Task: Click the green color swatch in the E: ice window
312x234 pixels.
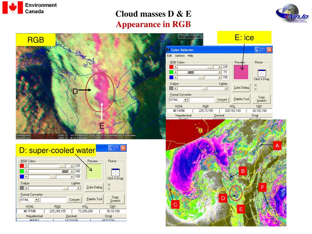Action: click(171, 72)
